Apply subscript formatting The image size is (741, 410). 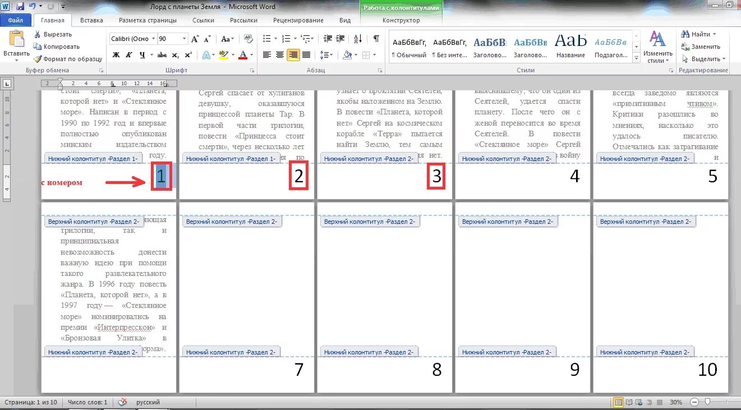175,55
